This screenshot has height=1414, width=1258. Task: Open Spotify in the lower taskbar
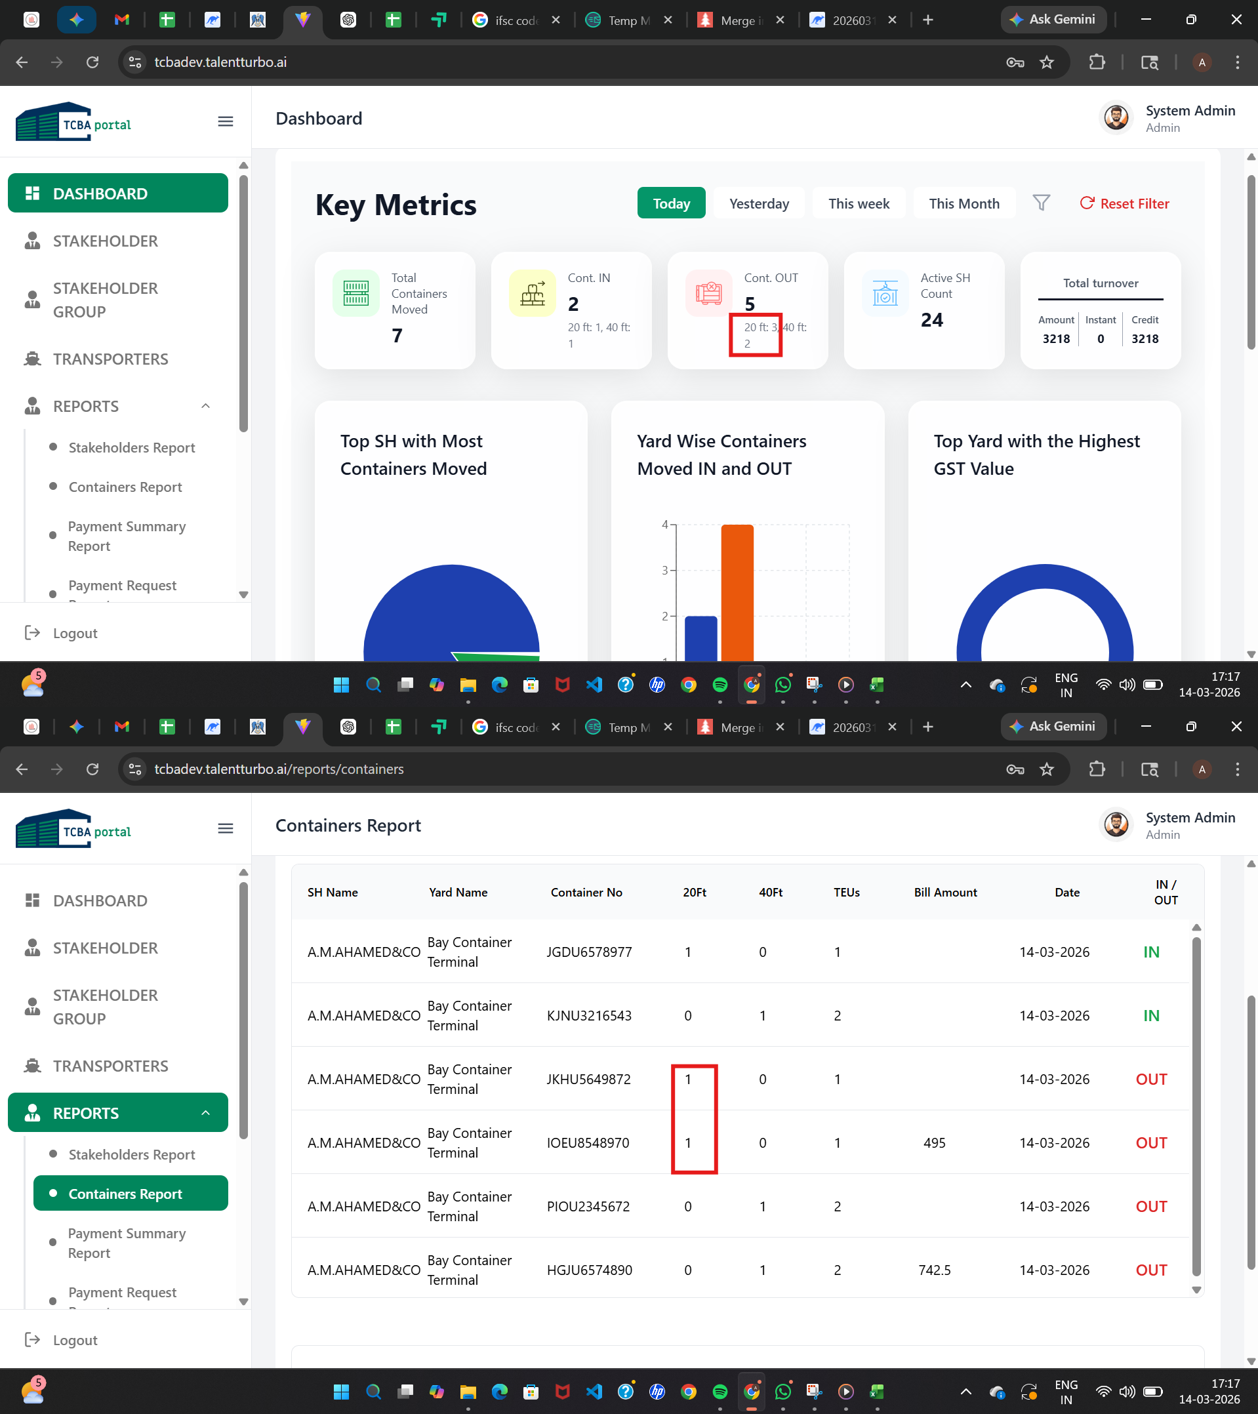pos(720,1392)
